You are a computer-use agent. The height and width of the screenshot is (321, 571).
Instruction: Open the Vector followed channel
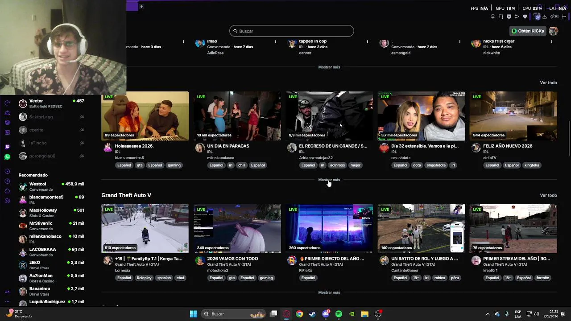tap(51, 103)
